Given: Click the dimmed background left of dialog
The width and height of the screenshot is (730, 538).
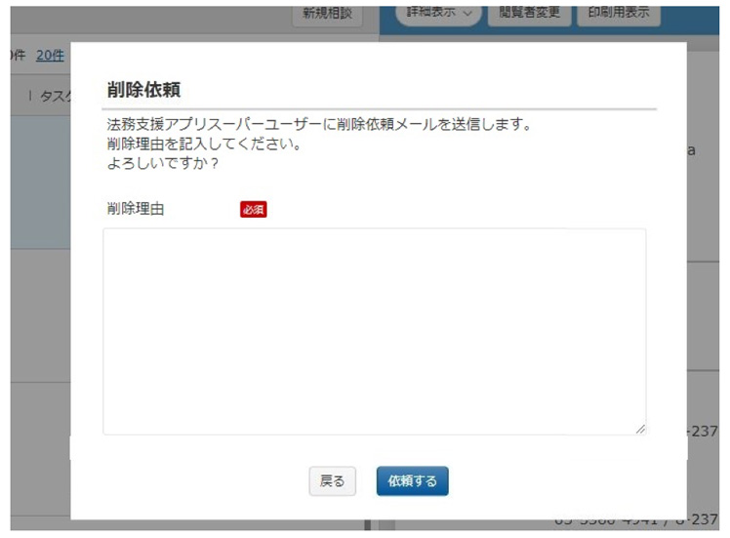Looking at the screenshot, I should 39,293.
